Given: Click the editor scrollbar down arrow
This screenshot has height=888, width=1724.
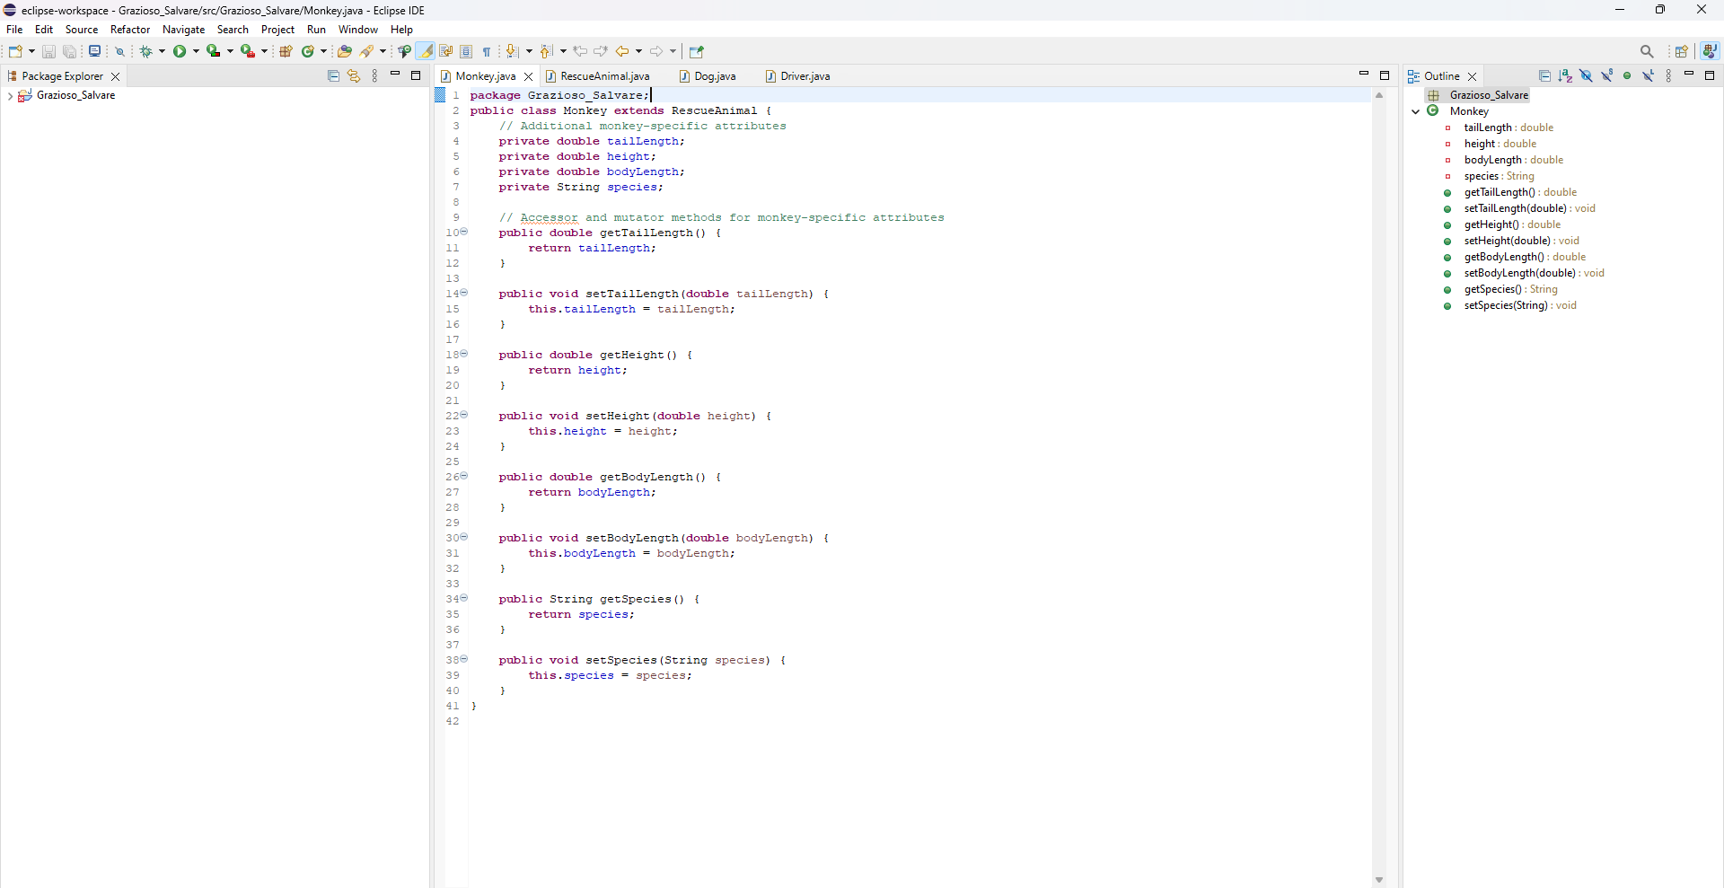Looking at the screenshot, I should [1379, 880].
